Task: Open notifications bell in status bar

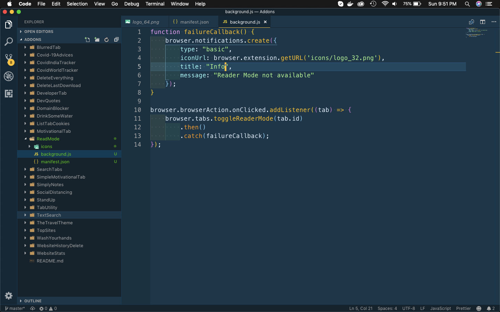Action: (x=491, y=309)
